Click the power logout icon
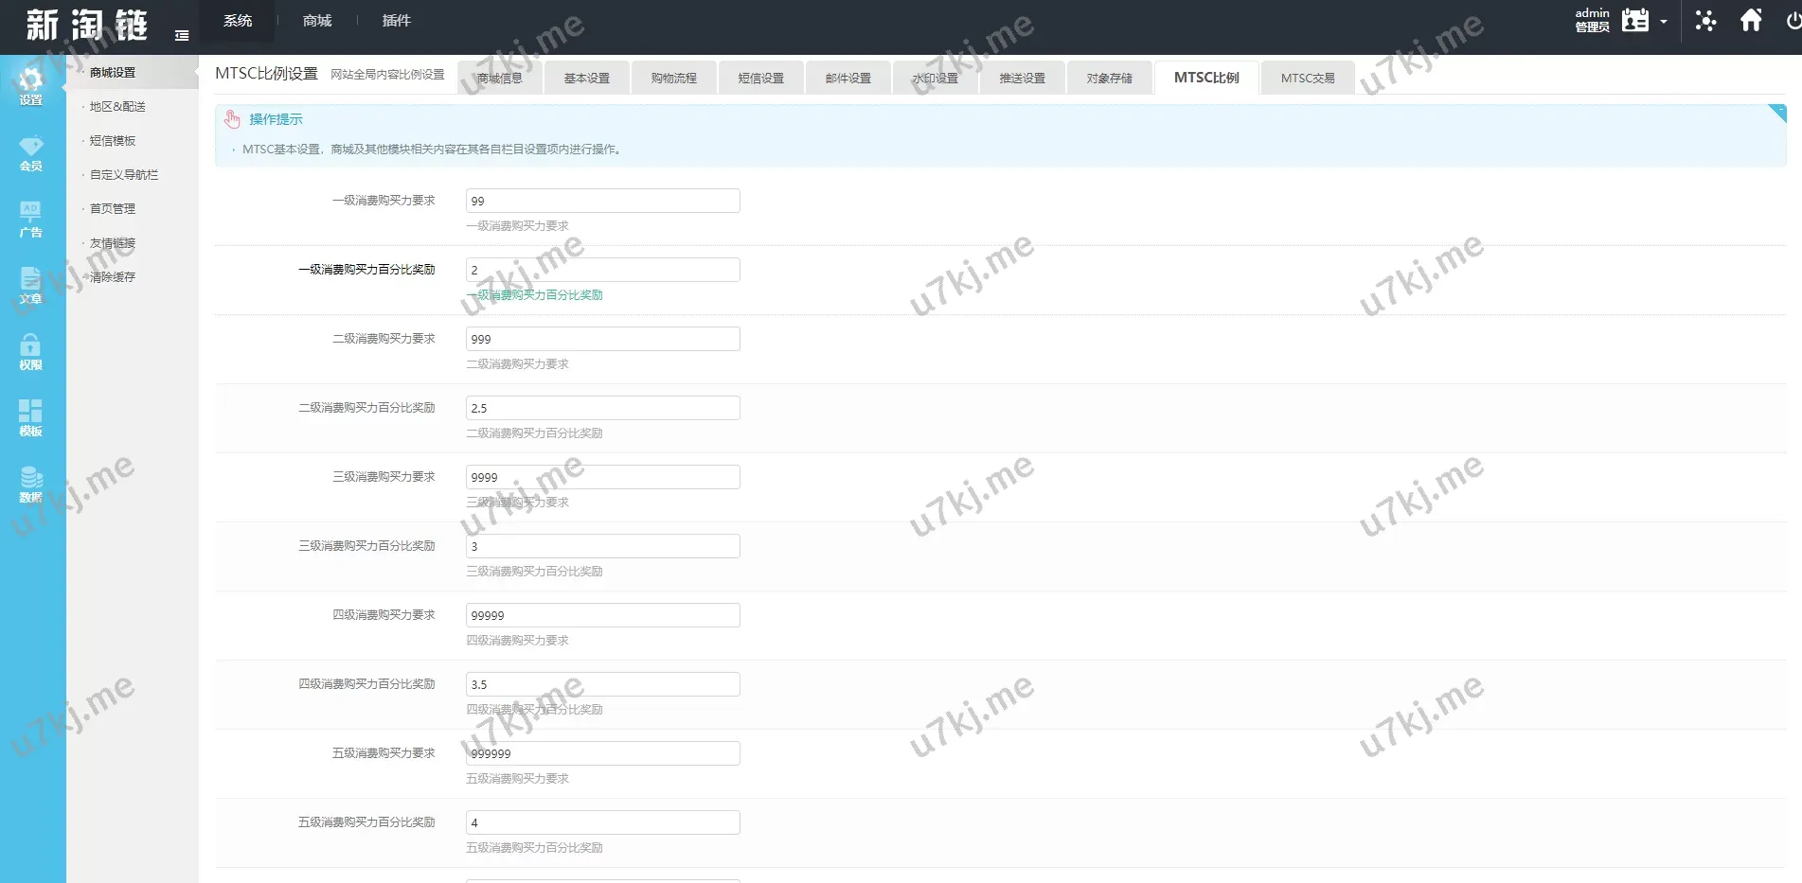Screen dimensions: 1802x883 [x=1793, y=21]
